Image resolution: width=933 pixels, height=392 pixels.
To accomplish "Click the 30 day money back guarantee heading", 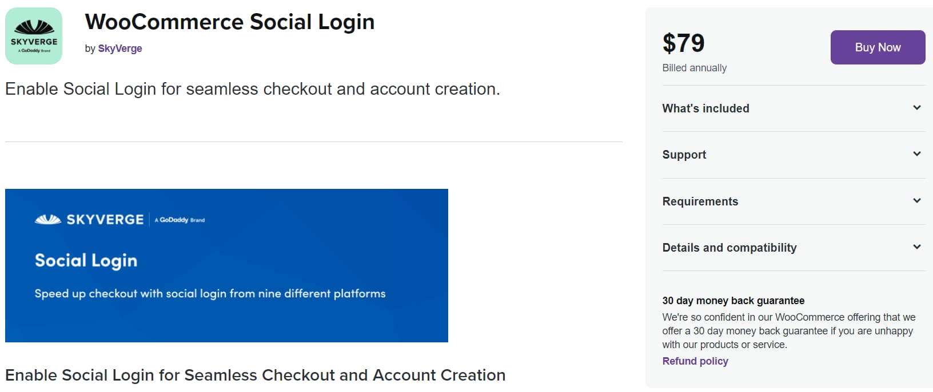I will [733, 301].
